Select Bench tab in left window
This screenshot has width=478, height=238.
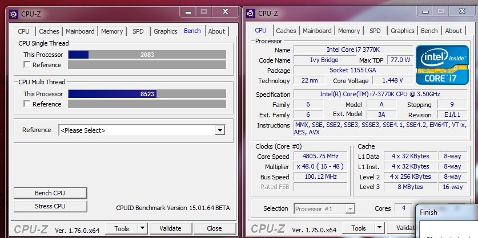(192, 31)
